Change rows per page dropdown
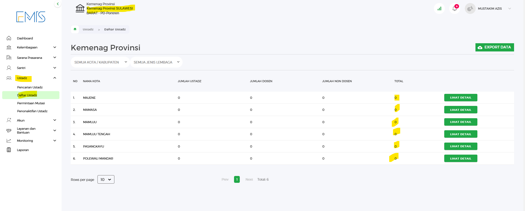The image size is (525, 211). click(106, 180)
